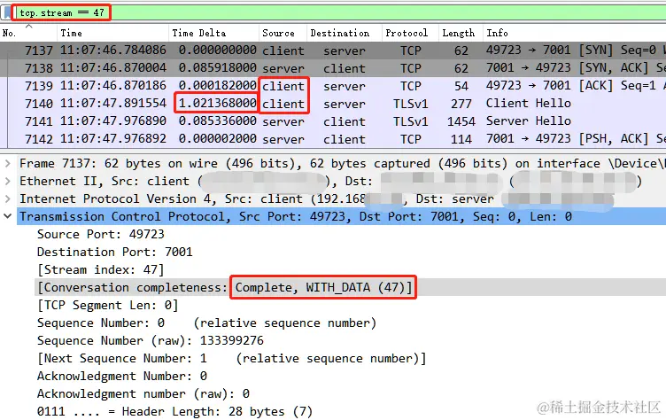The height and width of the screenshot is (420, 666).
Task: Select Internet Protocol Version 4 line
Action: 342,198
